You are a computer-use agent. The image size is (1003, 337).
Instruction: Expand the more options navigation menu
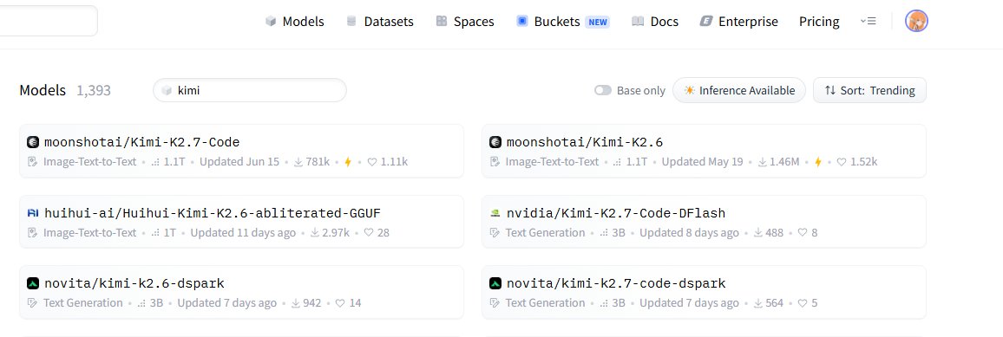point(868,21)
